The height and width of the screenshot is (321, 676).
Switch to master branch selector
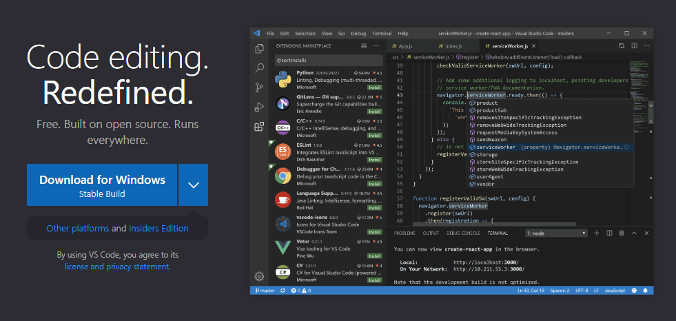(x=265, y=291)
